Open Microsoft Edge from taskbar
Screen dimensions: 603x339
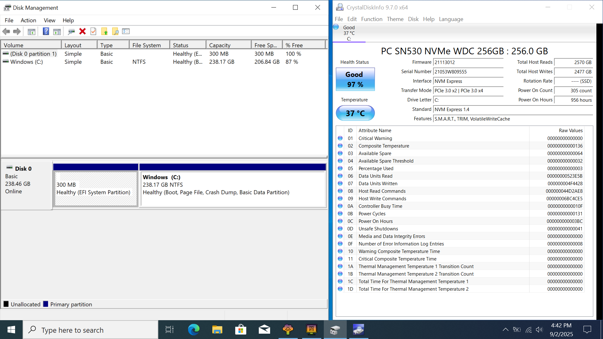193,330
